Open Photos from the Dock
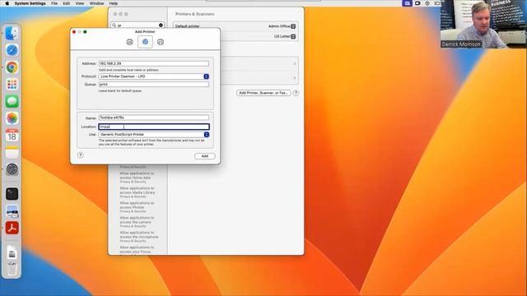Image resolution: width=527 pixels, height=296 pixels. (x=12, y=118)
